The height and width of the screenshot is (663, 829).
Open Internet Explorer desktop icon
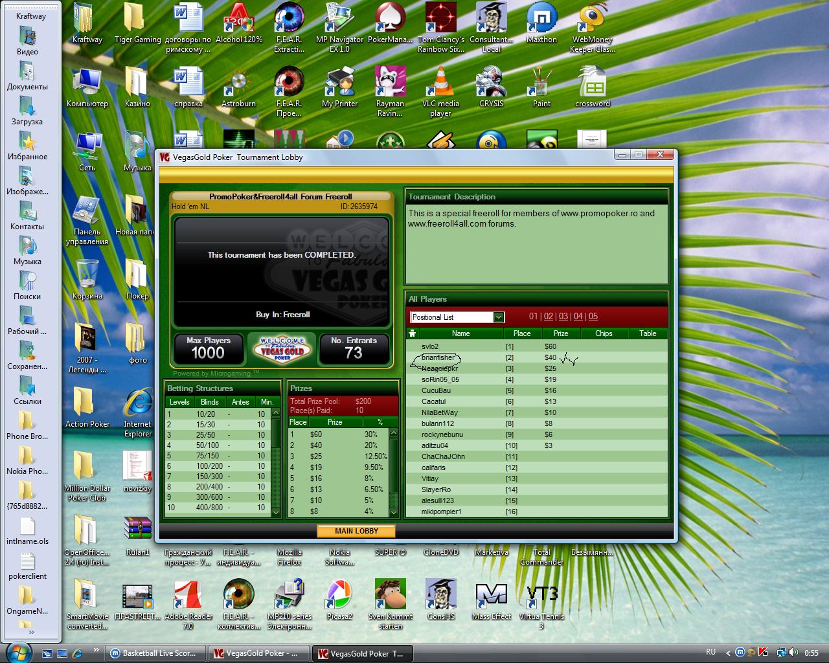[137, 405]
